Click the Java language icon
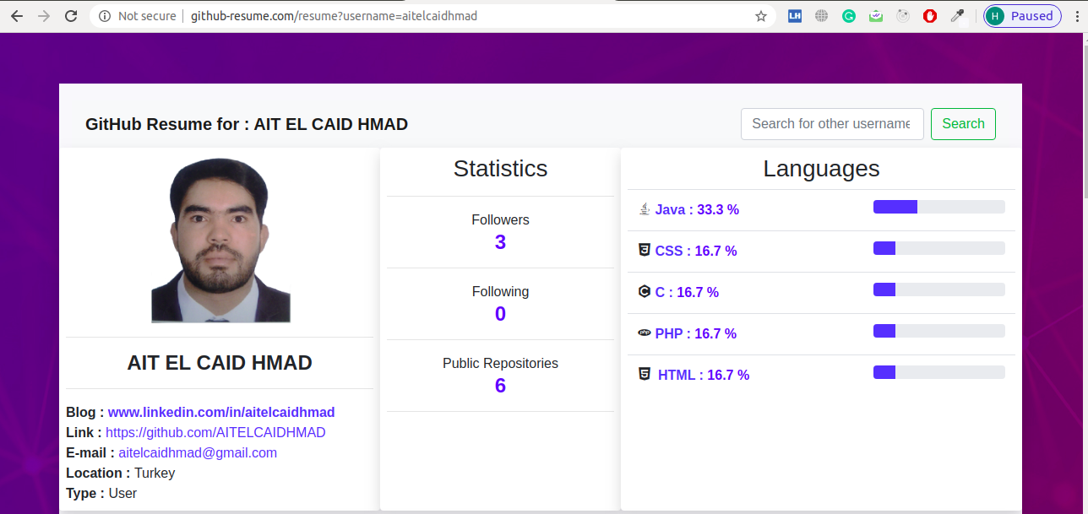 [645, 209]
